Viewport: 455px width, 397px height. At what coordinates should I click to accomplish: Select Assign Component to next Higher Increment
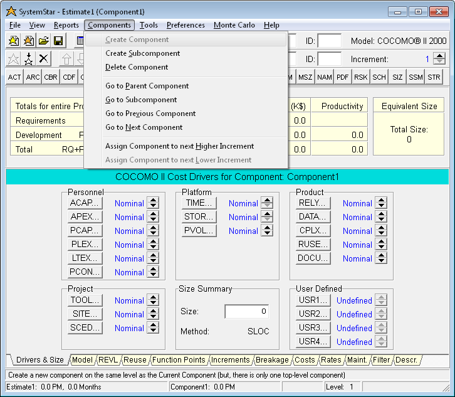pyautogui.click(x=186, y=146)
